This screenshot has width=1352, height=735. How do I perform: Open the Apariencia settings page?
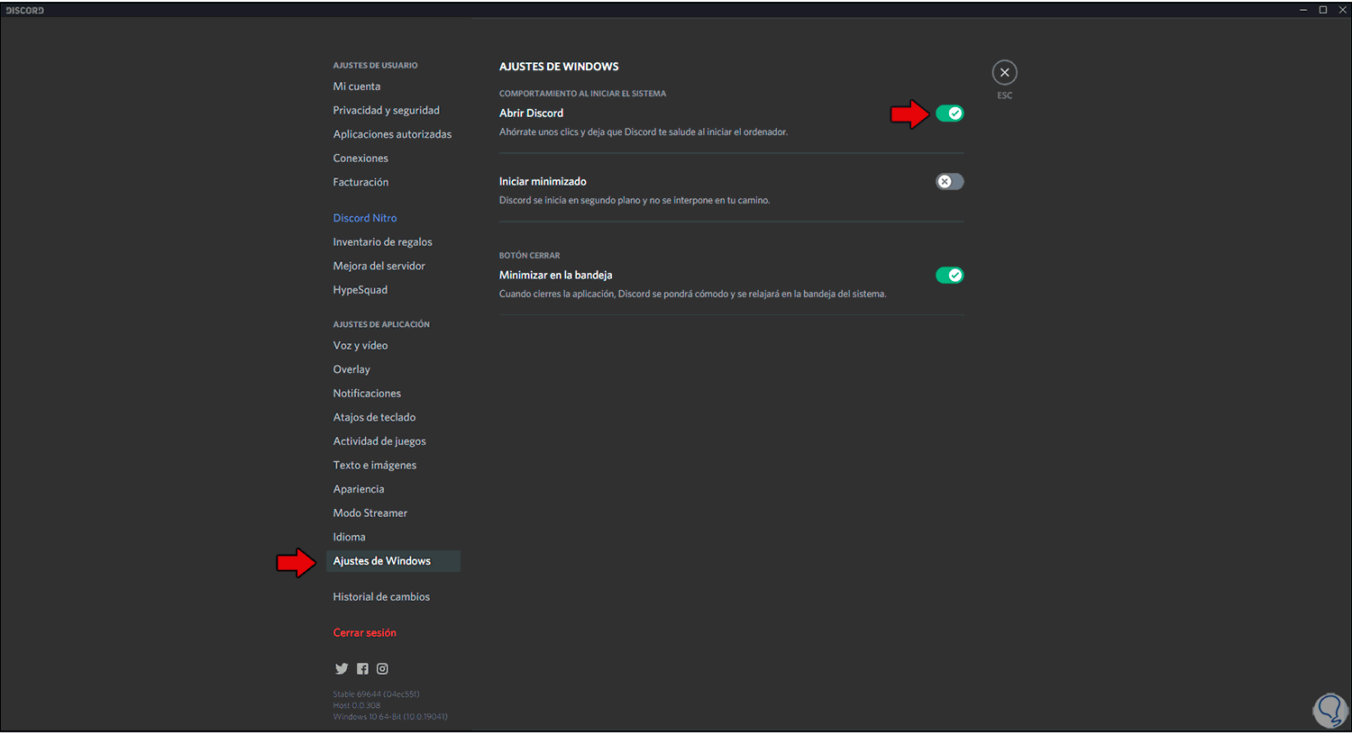pos(359,489)
